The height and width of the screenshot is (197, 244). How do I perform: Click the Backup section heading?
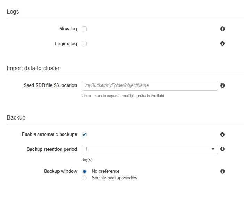pos(16,118)
